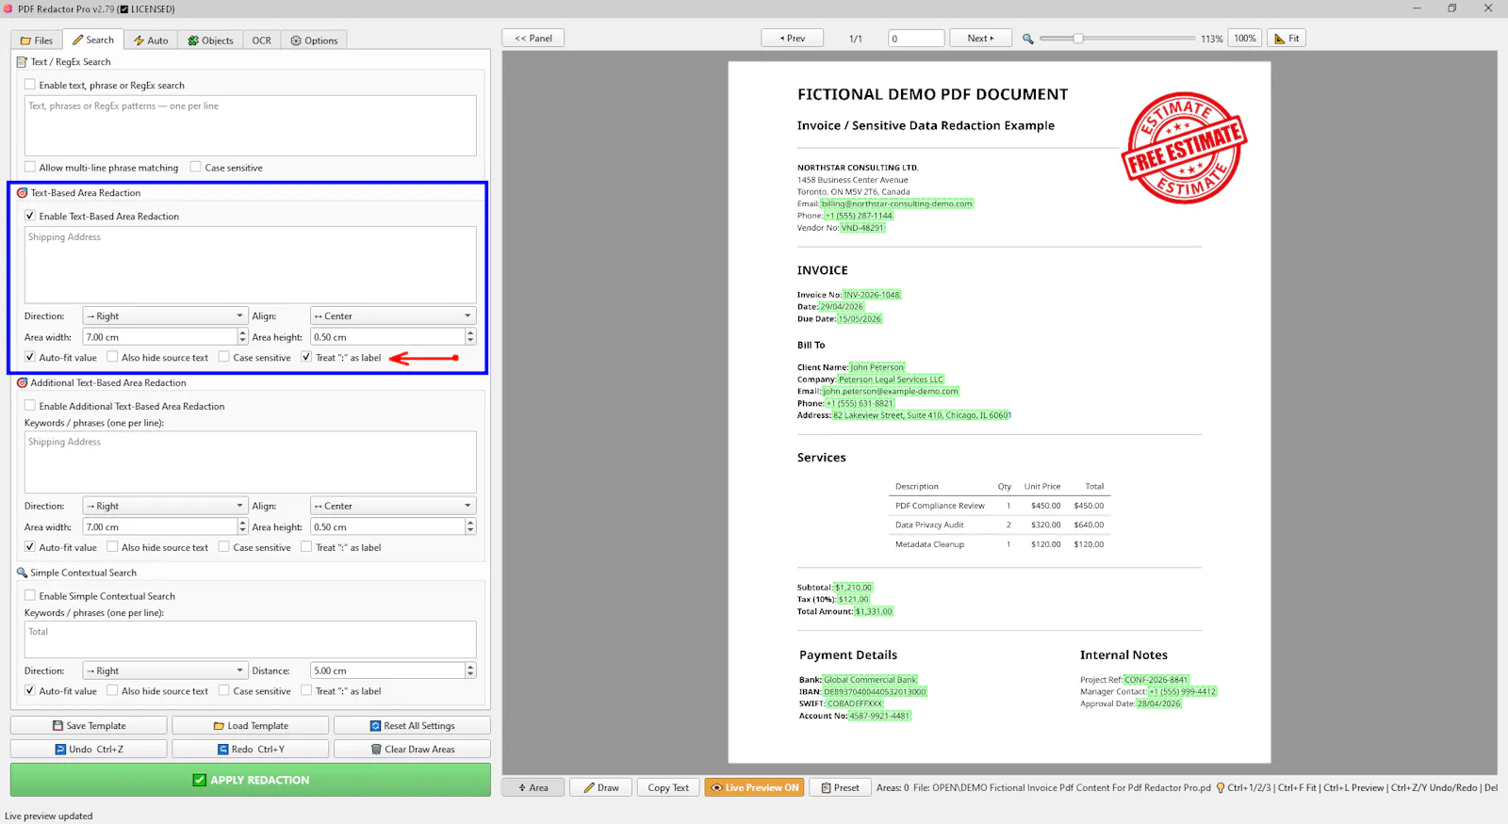This screenshot has width=1508, height=824.
Task: Adjust Area width stepper in Text-Based Area Redaction
Action: (242, 336)
